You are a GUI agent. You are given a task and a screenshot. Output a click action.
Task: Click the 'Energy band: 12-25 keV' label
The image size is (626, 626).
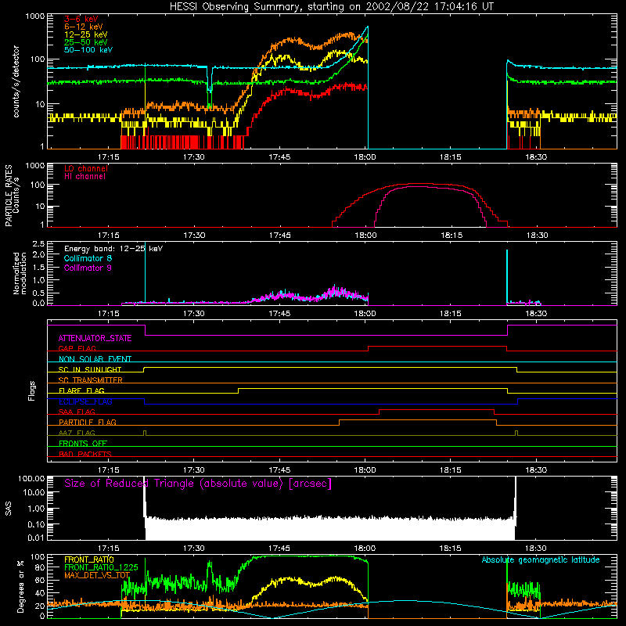coord(113,249)
